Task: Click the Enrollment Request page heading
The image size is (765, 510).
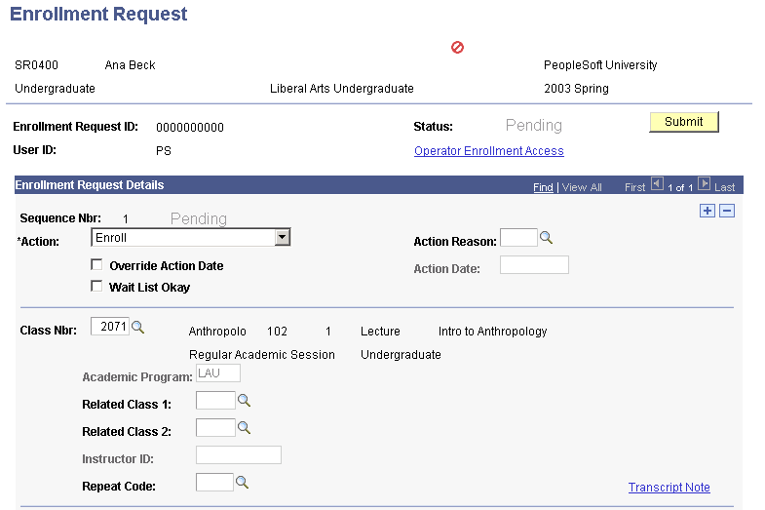Action: 98,14
